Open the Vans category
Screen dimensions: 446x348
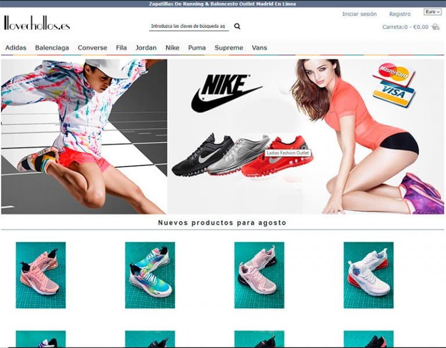click(x=260, y=48)
